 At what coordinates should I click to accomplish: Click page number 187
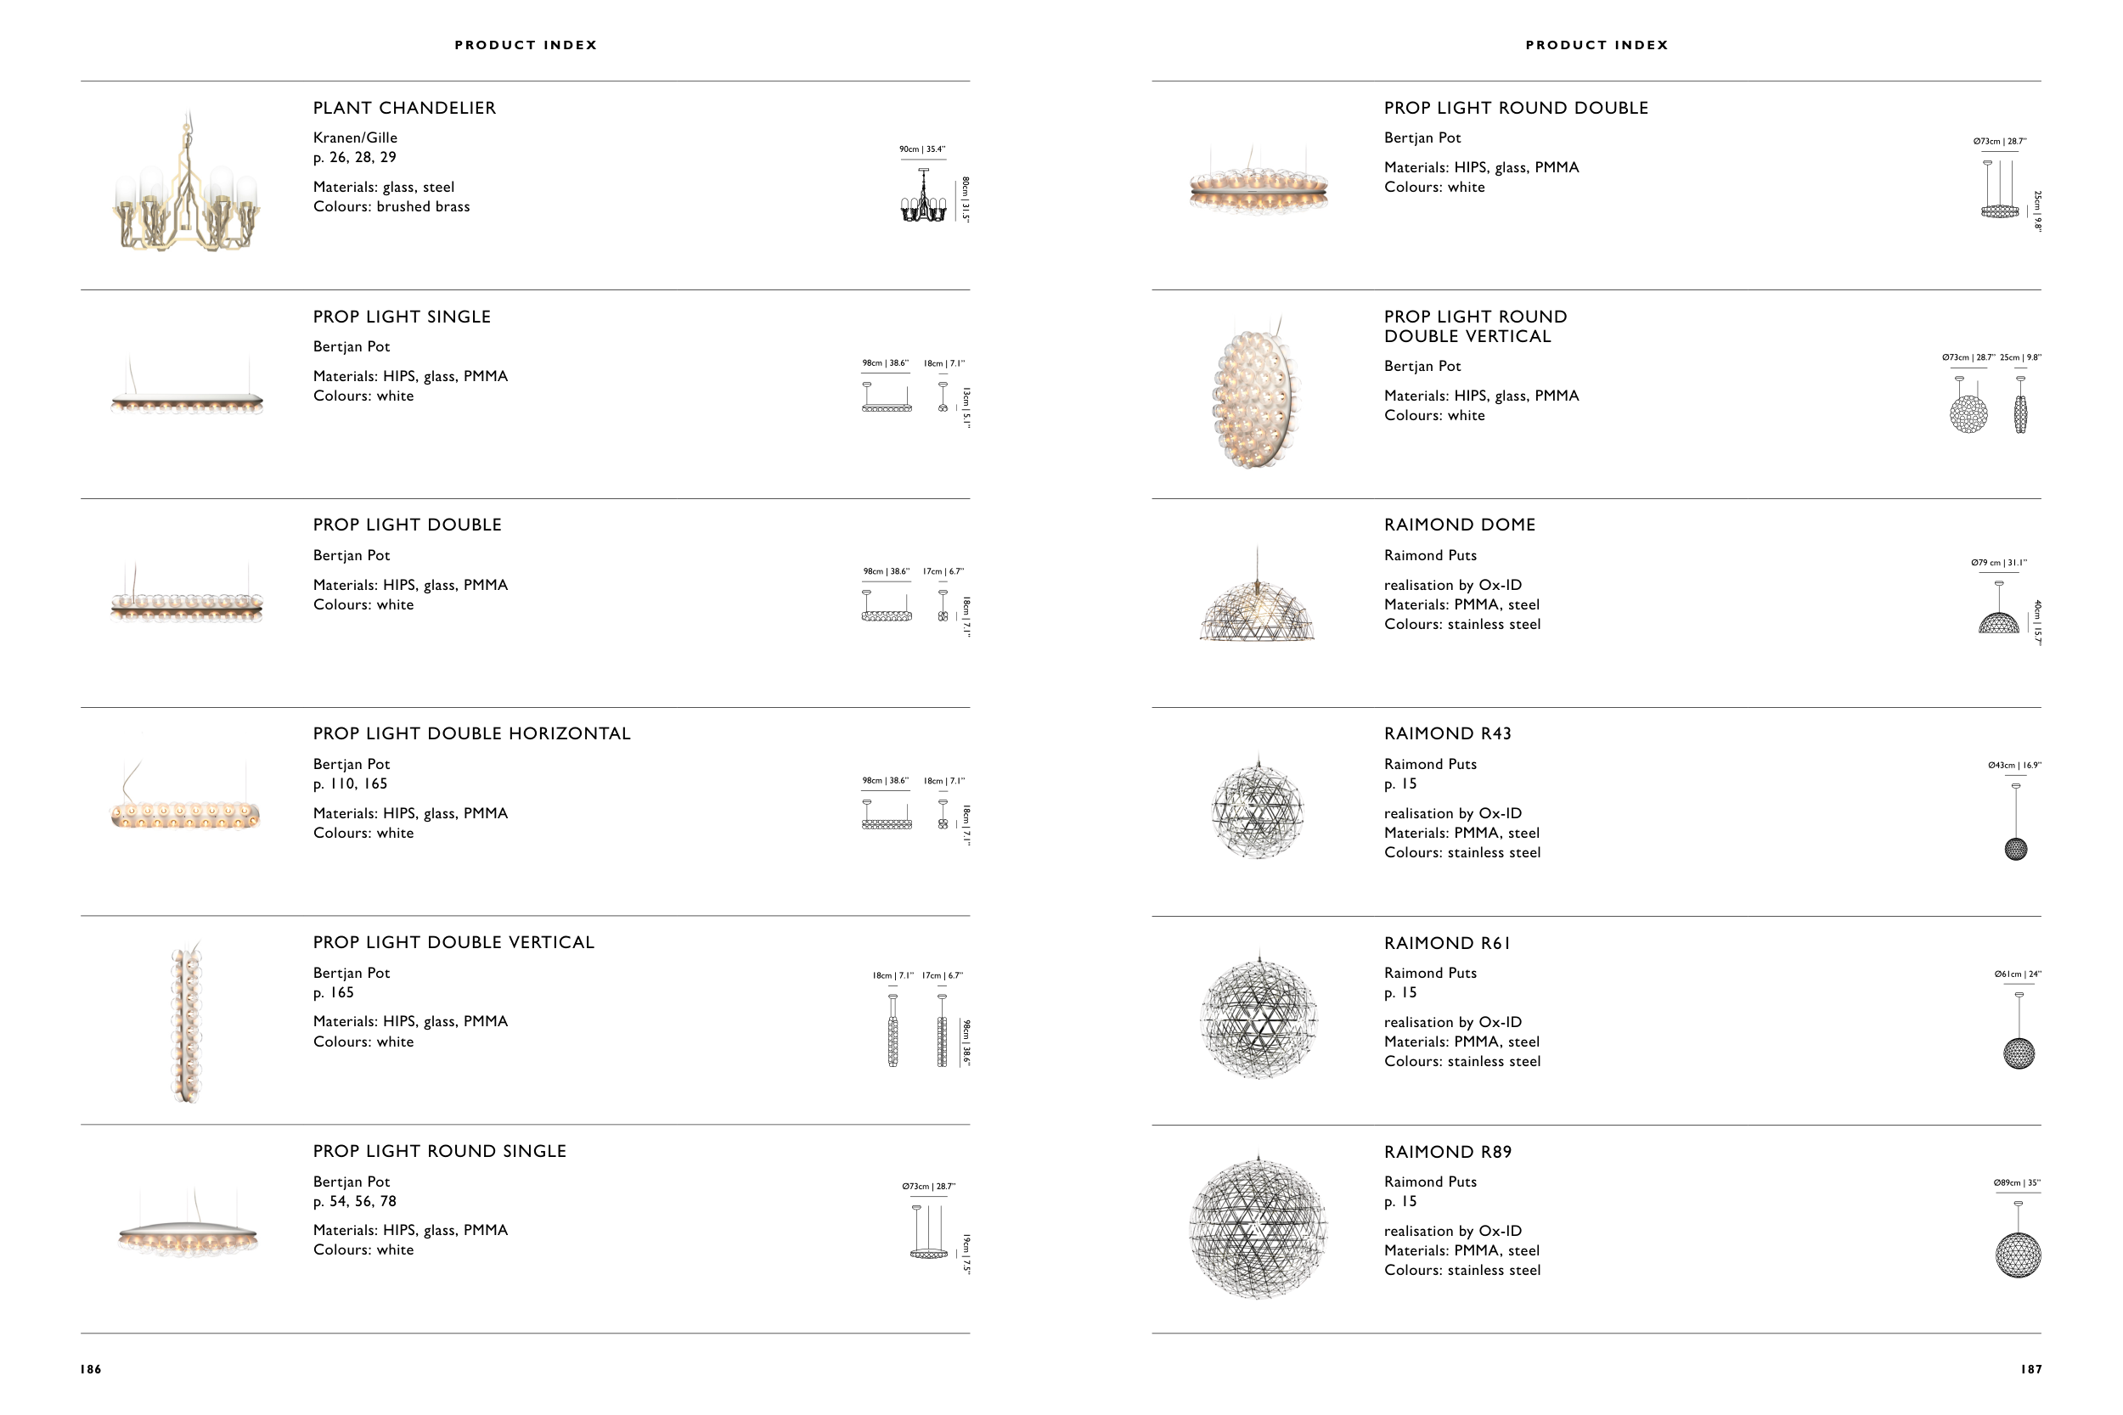click(2031, 1369)
